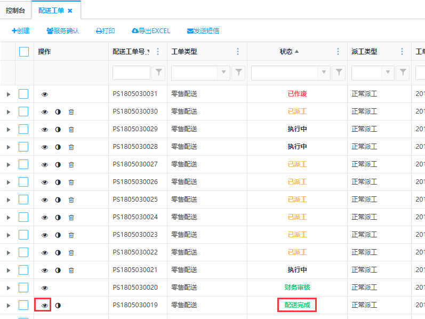This screenshot has width=425, height=319.
Task: Click the 创建 button
Action: pos(21,31)
